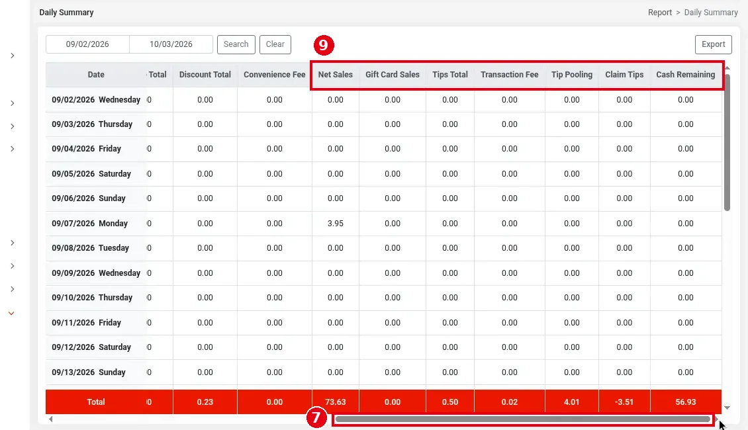Click the 4.01 Tip Pooling total
The height and width of the screenshot is (430, 748).
571,402
